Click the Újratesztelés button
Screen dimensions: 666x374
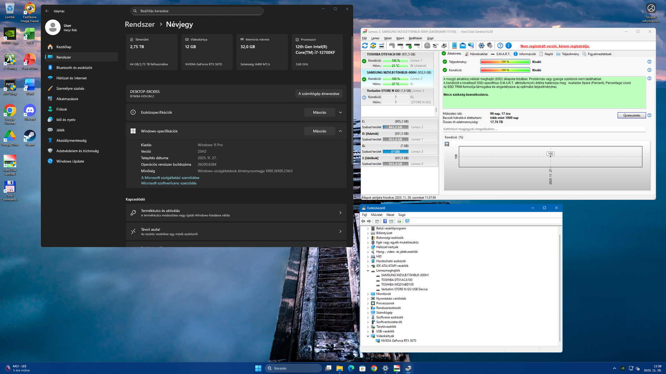tap(631, 115)
